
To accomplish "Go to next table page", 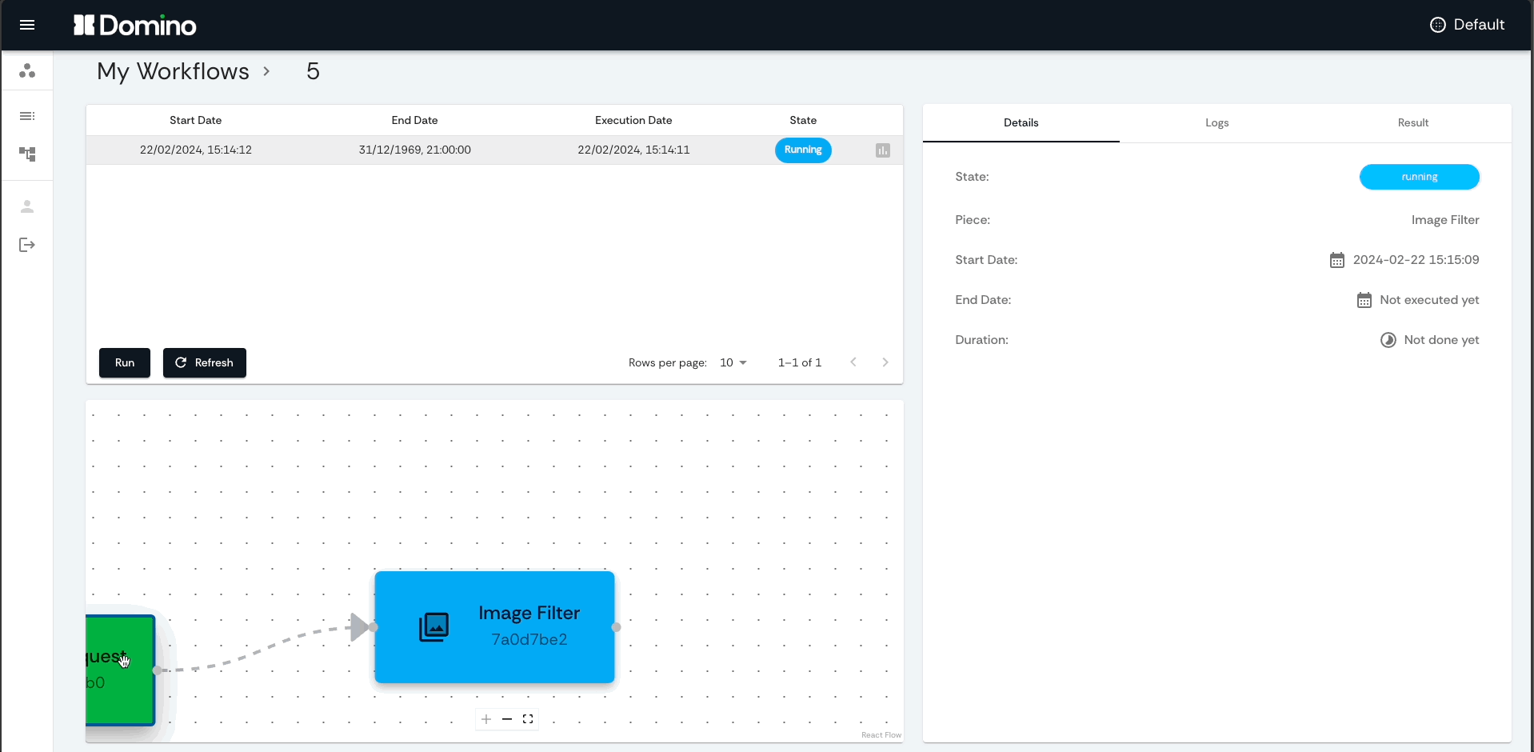I will (885, 362).
